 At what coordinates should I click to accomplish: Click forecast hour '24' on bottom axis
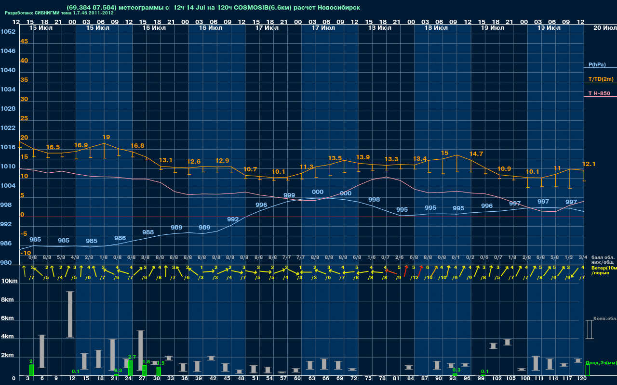pyautogui.click(x=129, y=379)
